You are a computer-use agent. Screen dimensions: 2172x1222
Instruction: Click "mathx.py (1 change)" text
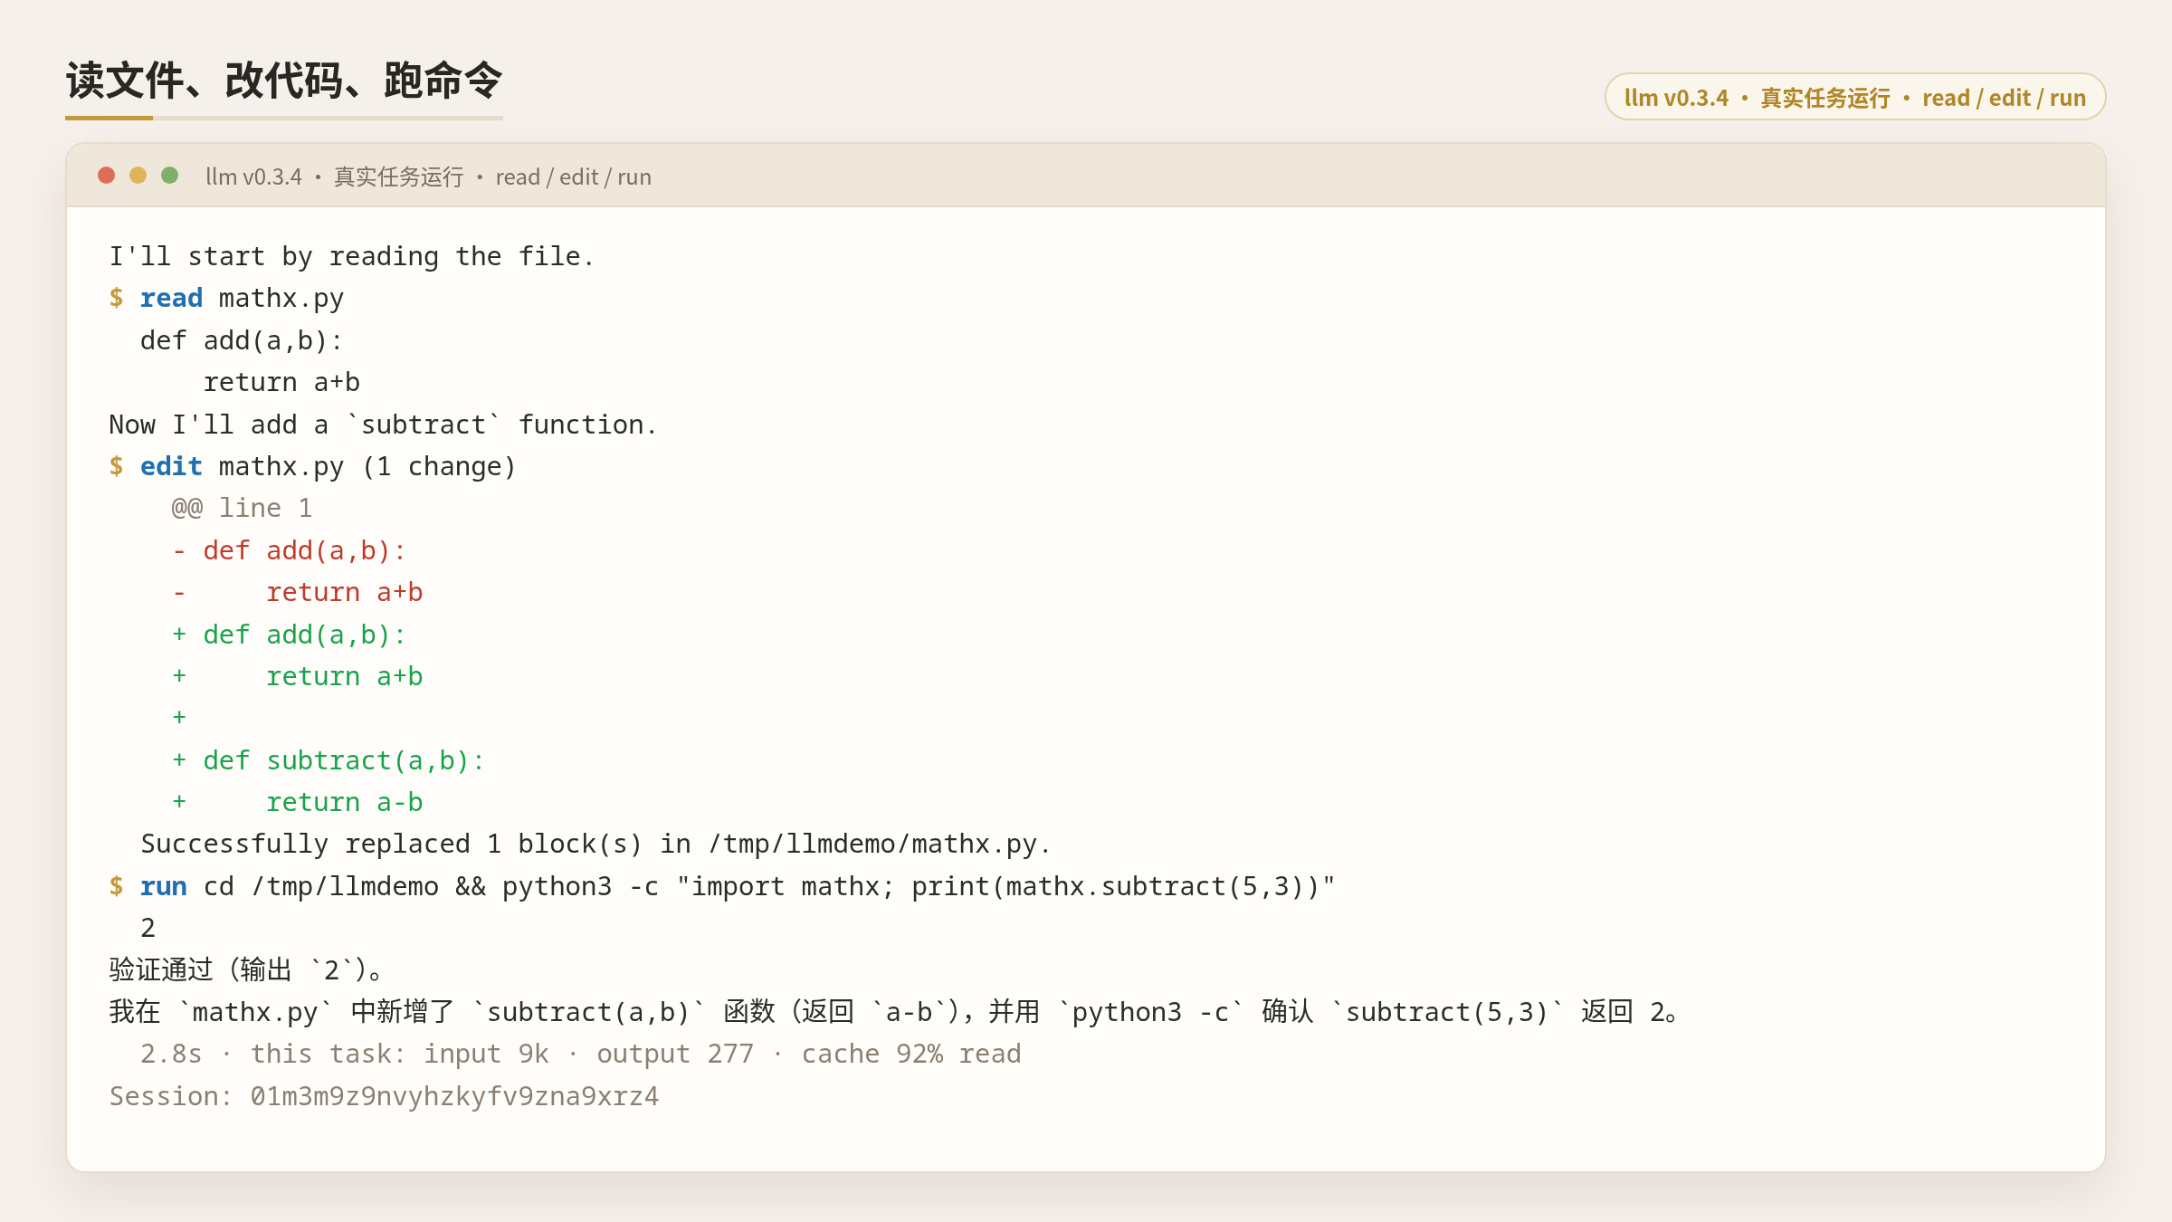point(367,467)
